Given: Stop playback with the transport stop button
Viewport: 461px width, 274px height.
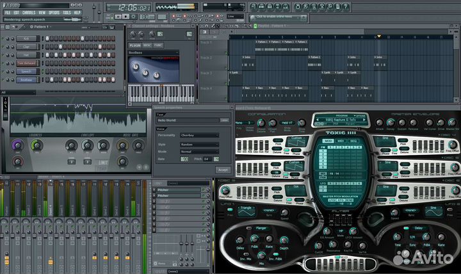Looking at the screenshot, I should coord(125,17).
